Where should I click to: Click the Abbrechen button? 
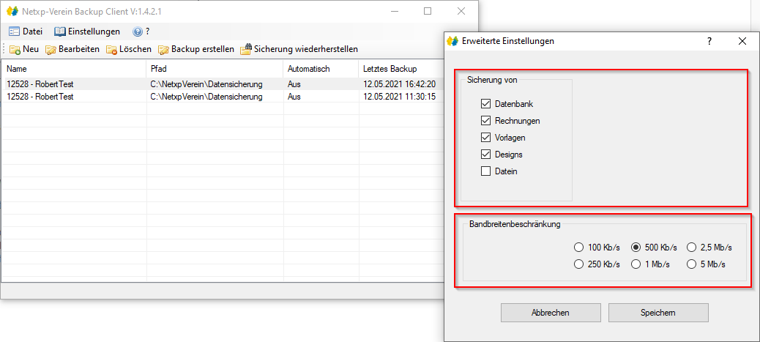click(551, 313)
